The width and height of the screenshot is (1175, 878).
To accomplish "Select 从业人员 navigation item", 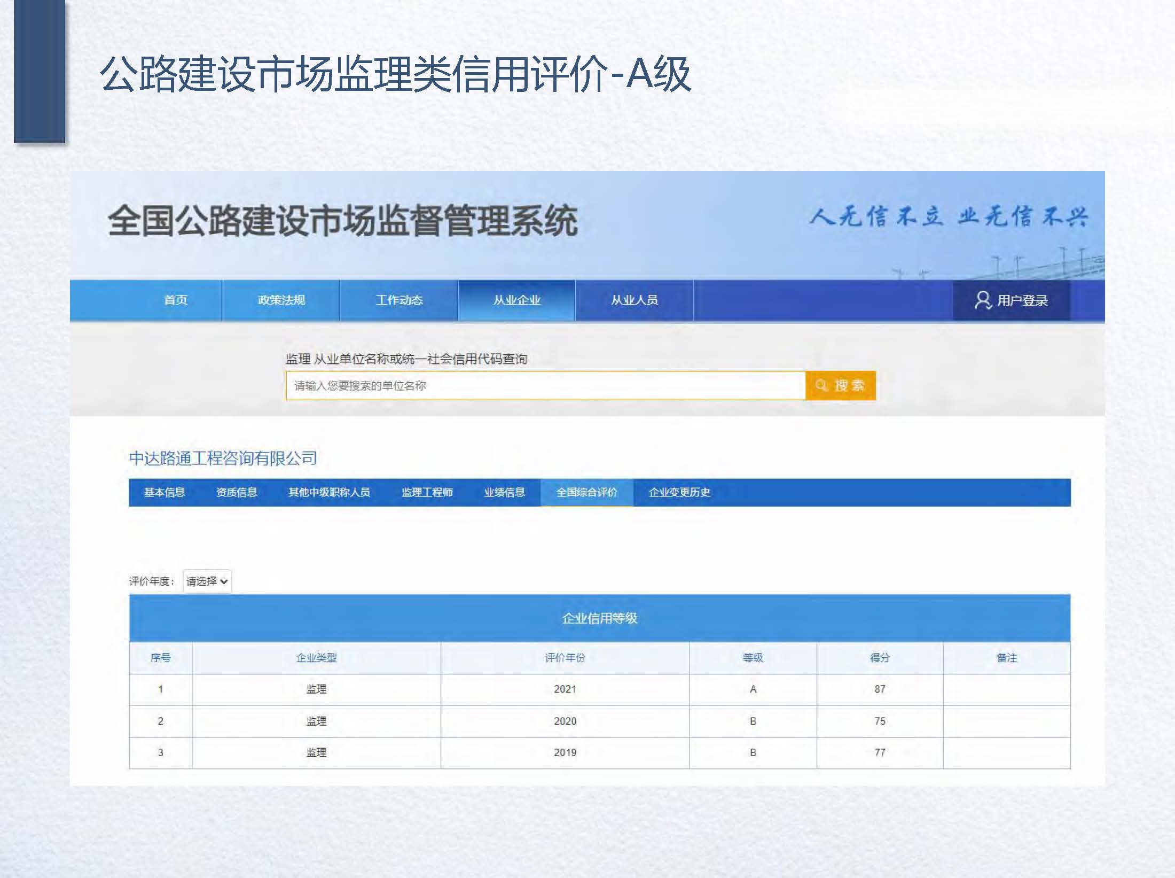I will click(634, 300).
